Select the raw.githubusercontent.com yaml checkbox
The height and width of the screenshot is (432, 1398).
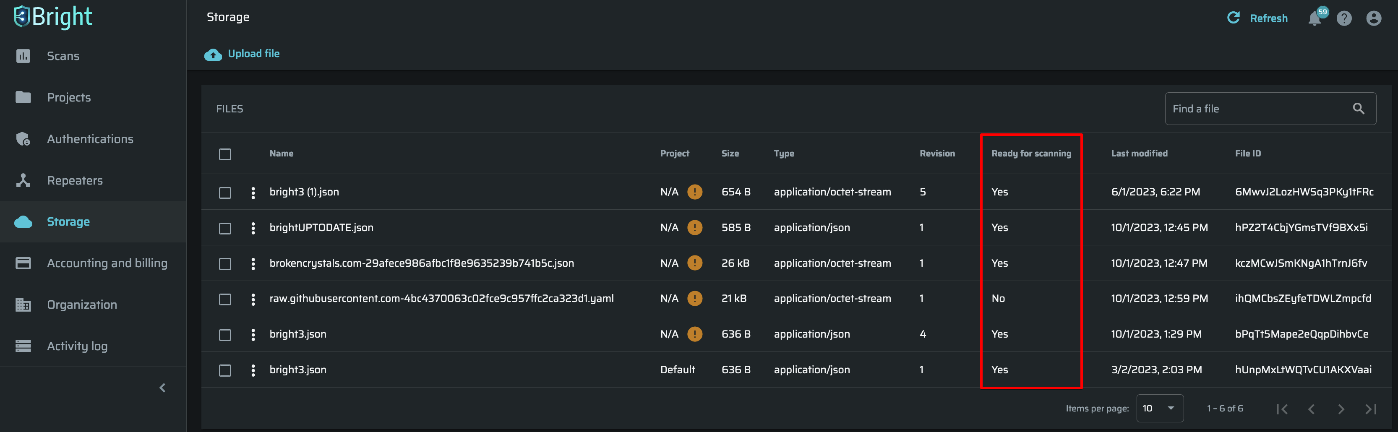[225, 299]
